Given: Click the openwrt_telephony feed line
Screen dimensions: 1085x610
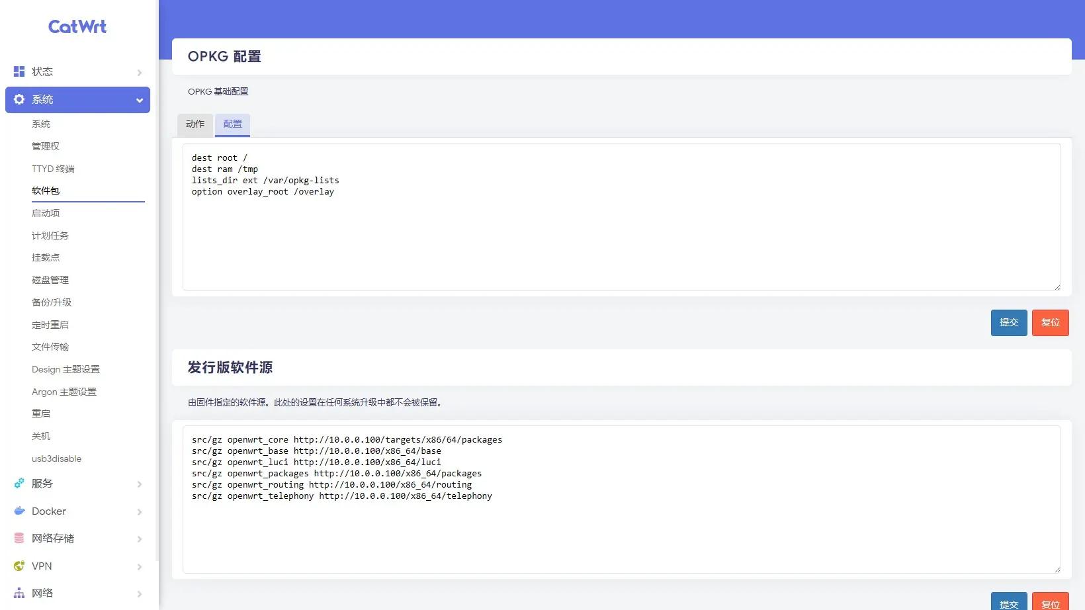Looking at the screenshot, I should tap(342, 496).
